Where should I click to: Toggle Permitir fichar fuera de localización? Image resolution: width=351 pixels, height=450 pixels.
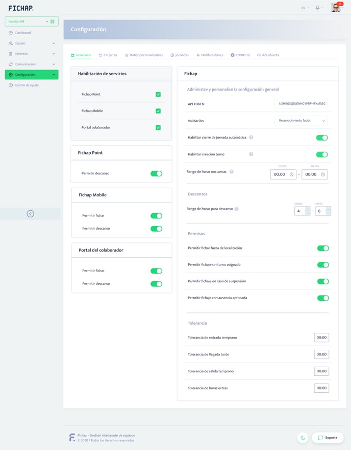[x=323, y=248]
